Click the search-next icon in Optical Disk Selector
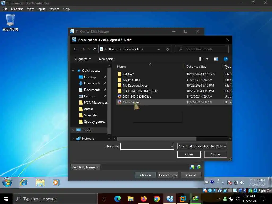272x204 pixels. (x=199, y=167)
